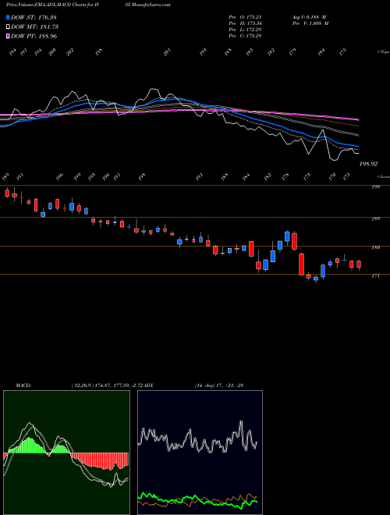
Task: Click the Pre C: 173.29 value
Action: (x=245, y=36)
